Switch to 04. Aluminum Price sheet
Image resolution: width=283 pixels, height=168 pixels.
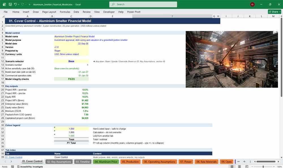point(106,162)
